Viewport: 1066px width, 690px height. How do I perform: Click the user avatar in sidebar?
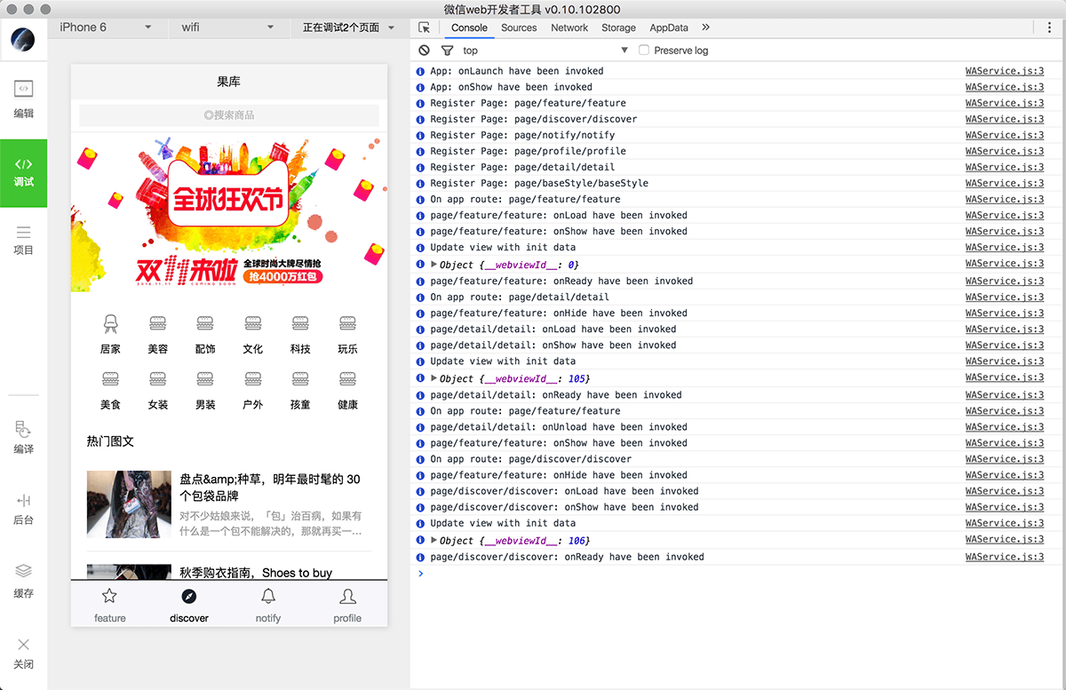point(23,39)
